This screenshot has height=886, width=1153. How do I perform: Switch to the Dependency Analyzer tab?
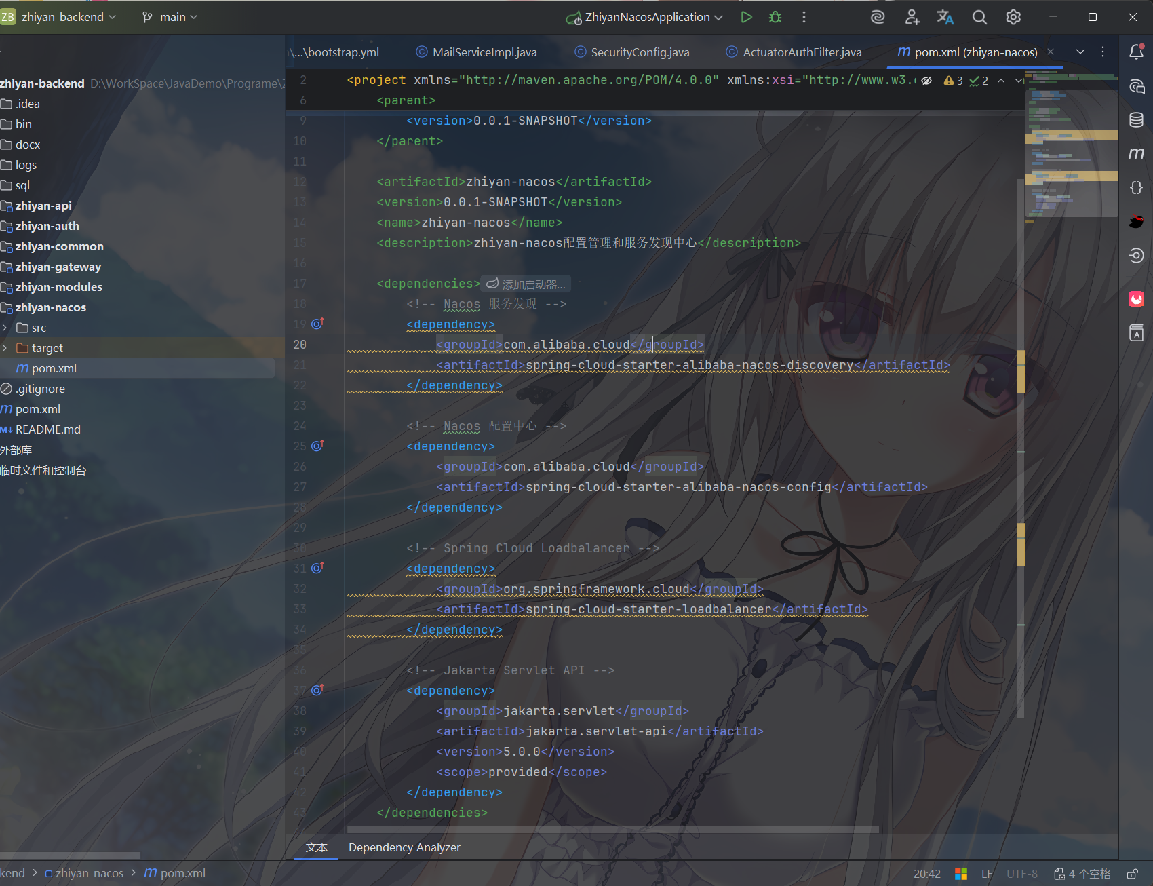click(x=404, y=847)
